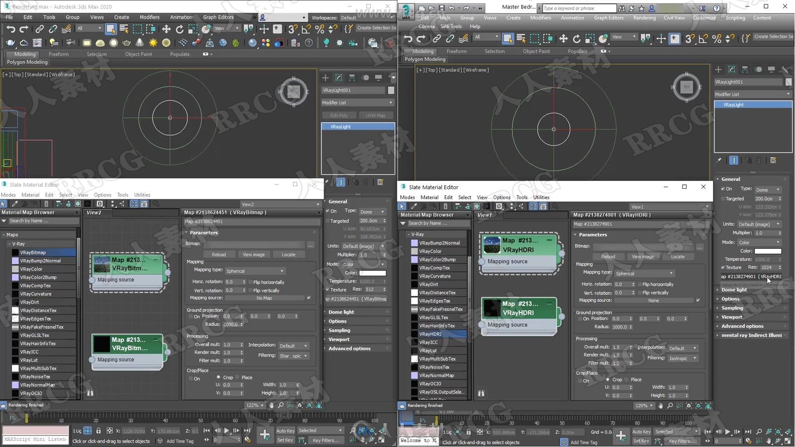The width and height of the screenshot is (795, 447).
Task: Click Redo in the left 3ds Max toolbar
Action: click(23, 29)
